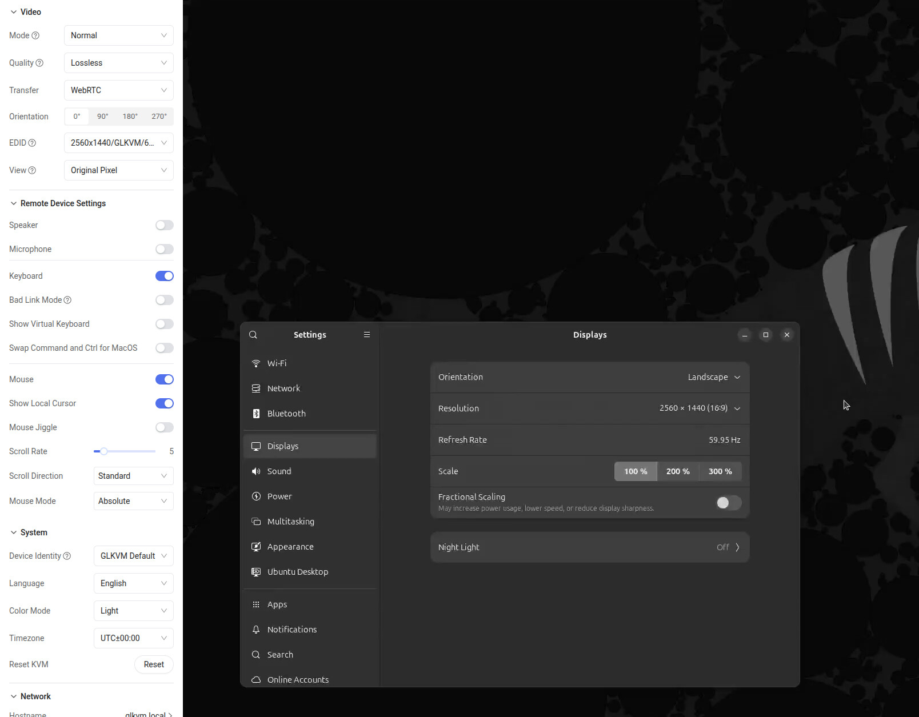
Task: Set display scale to 200 %
Action: coord(678,471)
